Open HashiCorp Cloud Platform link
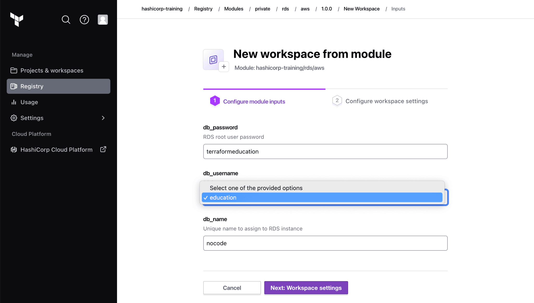 pyautogui.click(x=58, y=150)
